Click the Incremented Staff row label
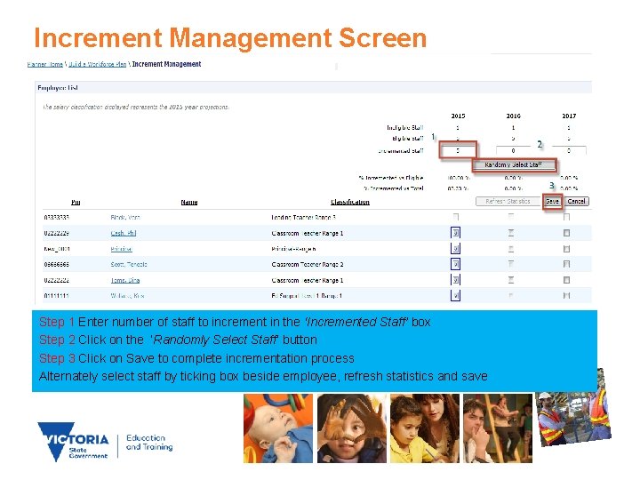640x480 pixels. click(400, 151)
